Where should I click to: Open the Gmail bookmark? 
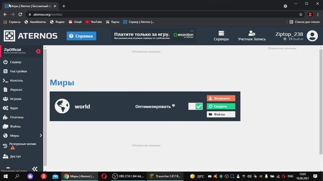(75, 22)
